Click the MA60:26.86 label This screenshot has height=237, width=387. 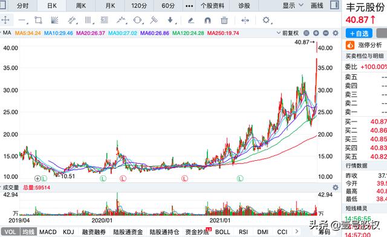155,33
